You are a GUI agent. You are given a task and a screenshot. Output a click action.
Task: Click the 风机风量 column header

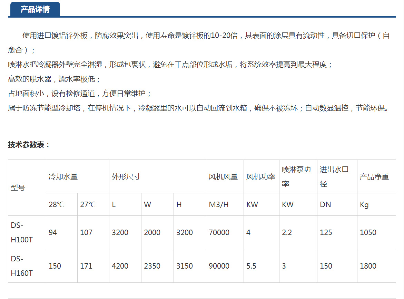[x=223, y=177]
